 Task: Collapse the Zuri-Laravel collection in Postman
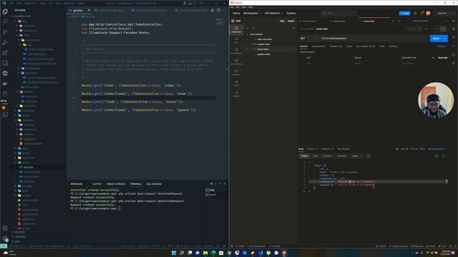248,34
